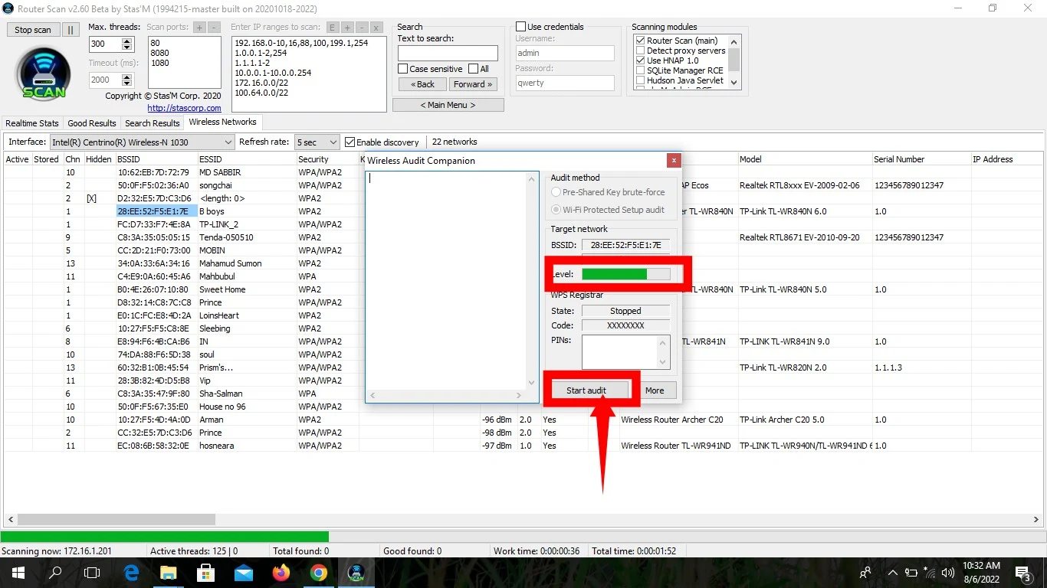Open File Explorer from taskbar

coord(169,573)
